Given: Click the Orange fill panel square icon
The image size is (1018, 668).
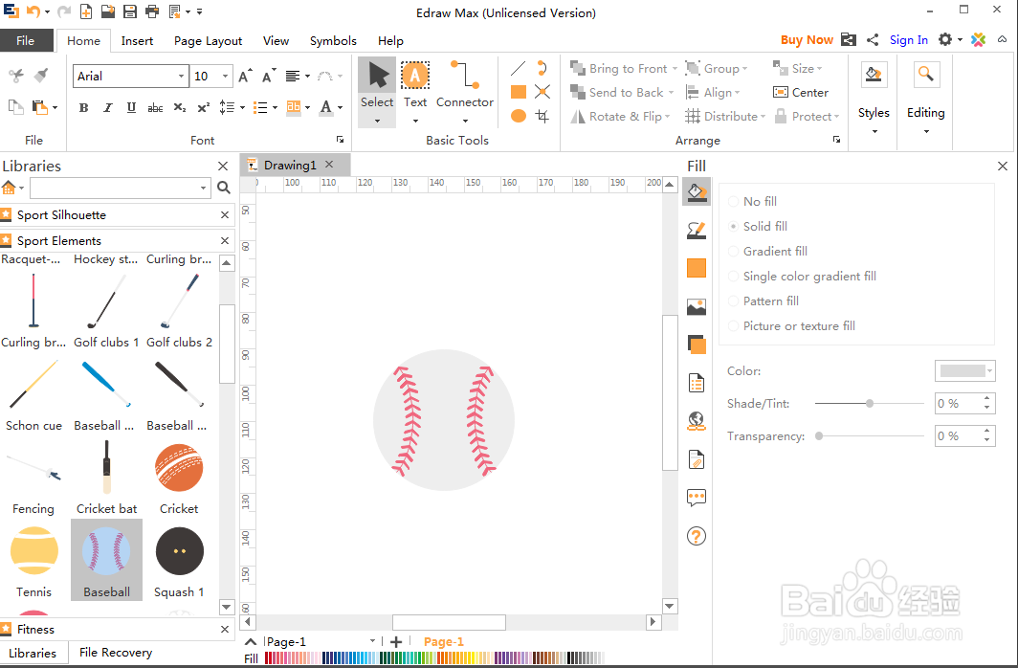Looking at the screenshot, I should tap(696, 268).
